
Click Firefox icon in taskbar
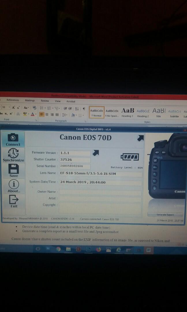(99, 250)
